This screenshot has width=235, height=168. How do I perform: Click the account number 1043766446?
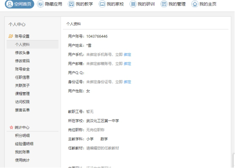click(97, 37)
